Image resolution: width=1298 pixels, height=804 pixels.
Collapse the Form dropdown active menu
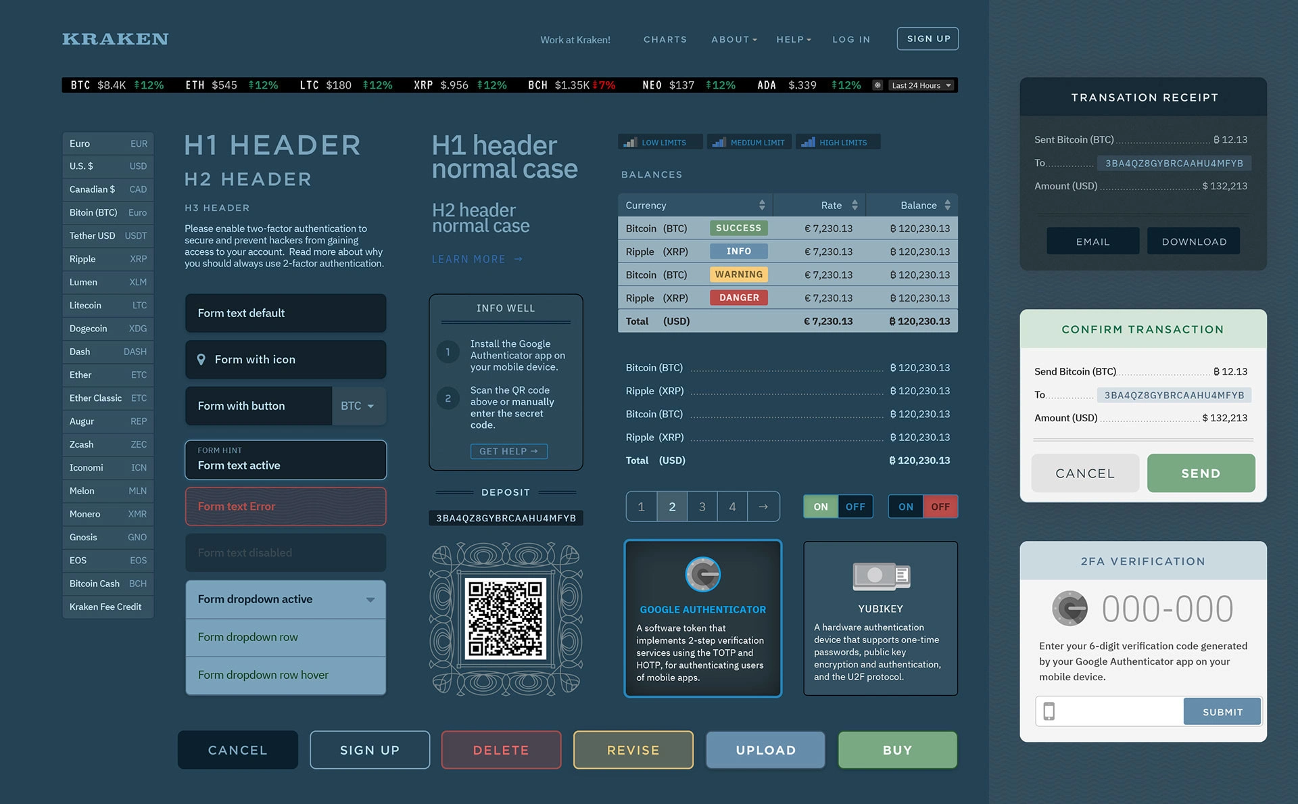tap(370, 600)
